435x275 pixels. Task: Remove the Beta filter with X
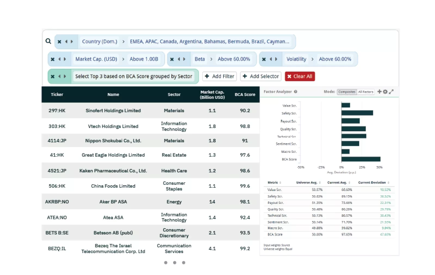click(x=172, y=59)
